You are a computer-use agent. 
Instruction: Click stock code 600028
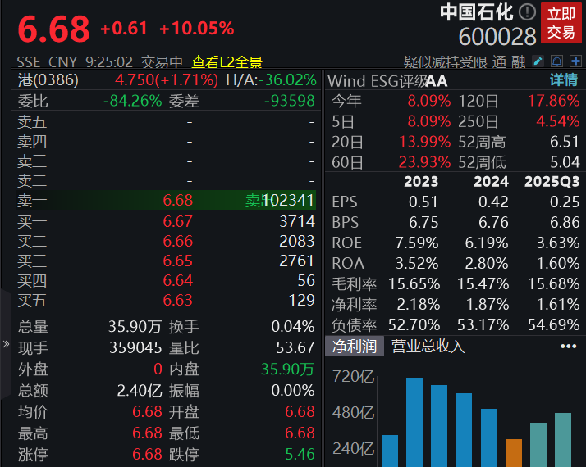click(x=497, y=37)
